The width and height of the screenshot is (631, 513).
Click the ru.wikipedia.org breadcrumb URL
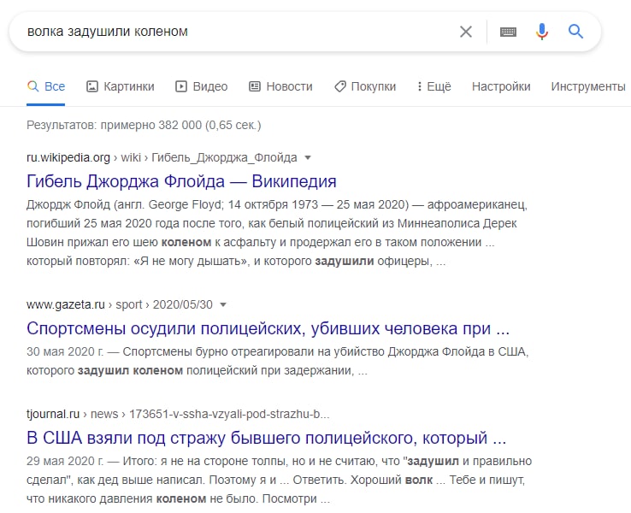click(162, 157)
